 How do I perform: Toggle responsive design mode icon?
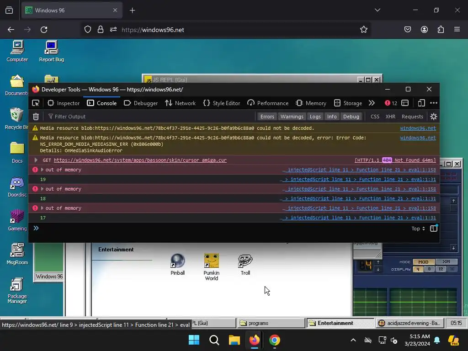421,103
